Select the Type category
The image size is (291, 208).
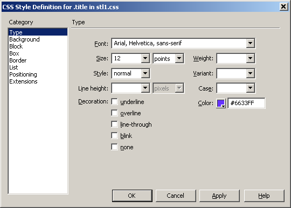click(38, 32)
